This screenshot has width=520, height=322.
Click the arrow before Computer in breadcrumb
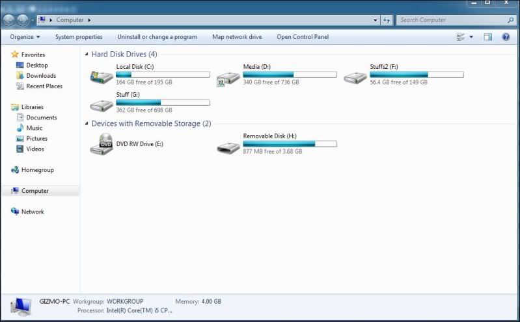point(51,20)
